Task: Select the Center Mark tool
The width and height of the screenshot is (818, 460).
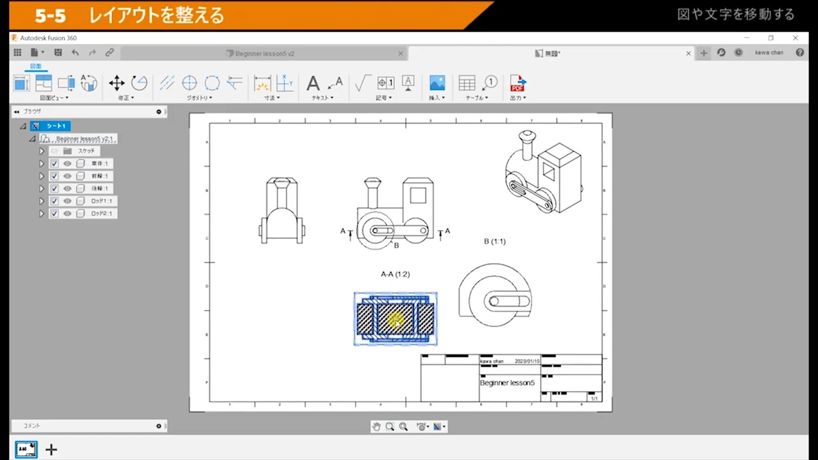Action: [189, 83]
